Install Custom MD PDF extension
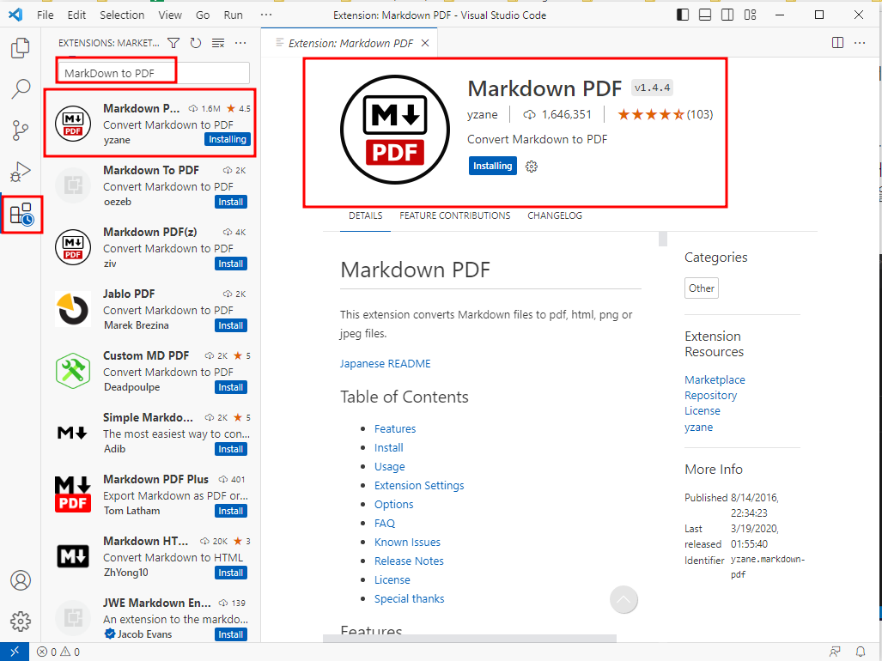Screen dimensions: 882x661 click(231, 387)
